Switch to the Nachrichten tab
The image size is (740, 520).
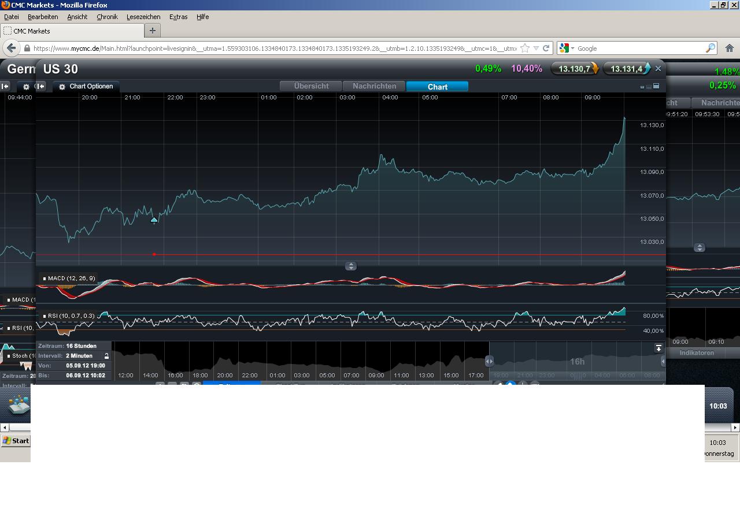pyautogui.click(x=374, y=86)
